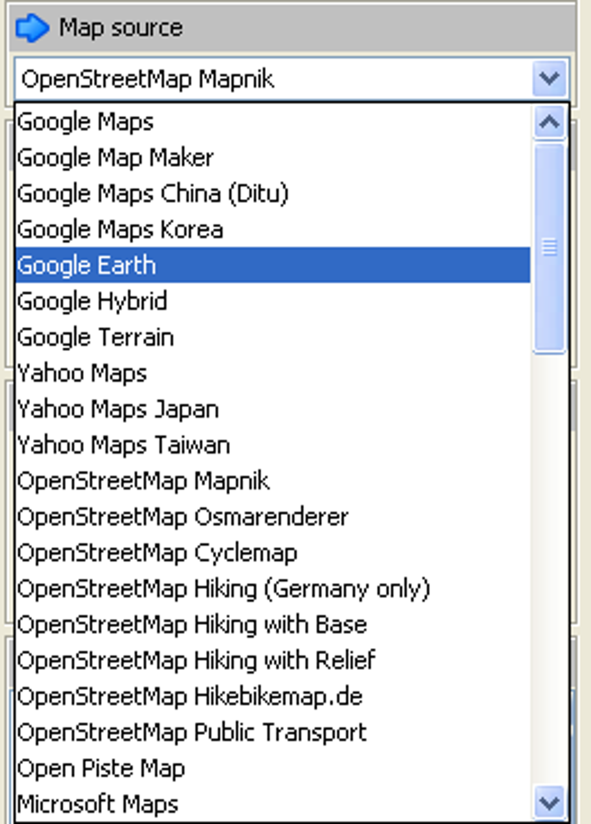
Task: Select the highlighted Google Earth option
Action: click(272, 265)
